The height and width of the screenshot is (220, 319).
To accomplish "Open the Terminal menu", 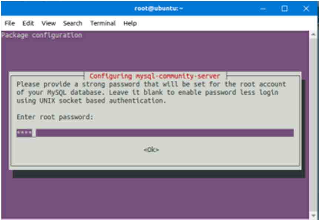I will pyautogui.click(x=103, y=23).
